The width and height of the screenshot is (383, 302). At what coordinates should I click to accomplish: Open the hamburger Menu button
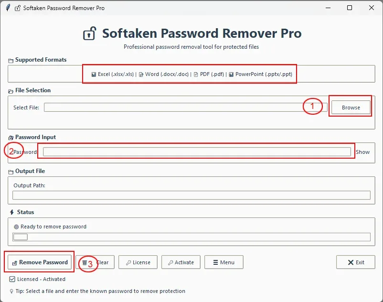[x=224, y=262]
